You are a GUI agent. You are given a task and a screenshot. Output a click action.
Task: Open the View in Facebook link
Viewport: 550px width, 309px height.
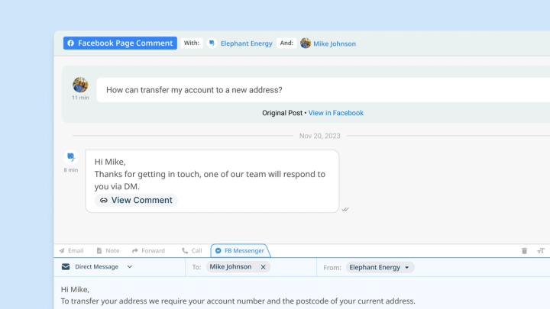335,113
